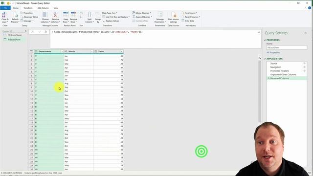313x176 pixels.
Task: Open the File tab
Action: [x=5, y=8]
